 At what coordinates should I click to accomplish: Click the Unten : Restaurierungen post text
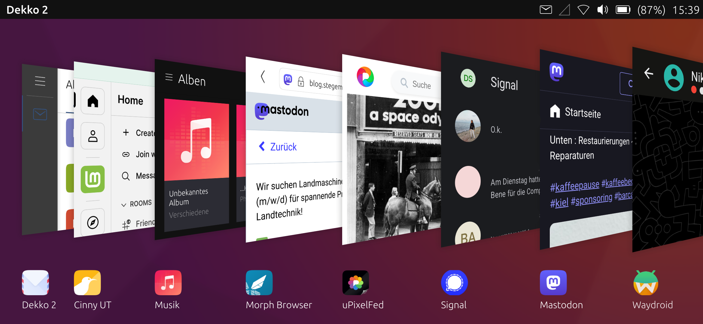pos(591,148)
